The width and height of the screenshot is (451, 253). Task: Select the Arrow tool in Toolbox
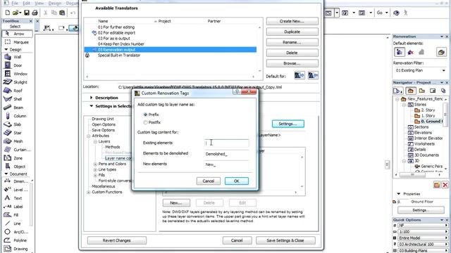(x=17, y=34)
